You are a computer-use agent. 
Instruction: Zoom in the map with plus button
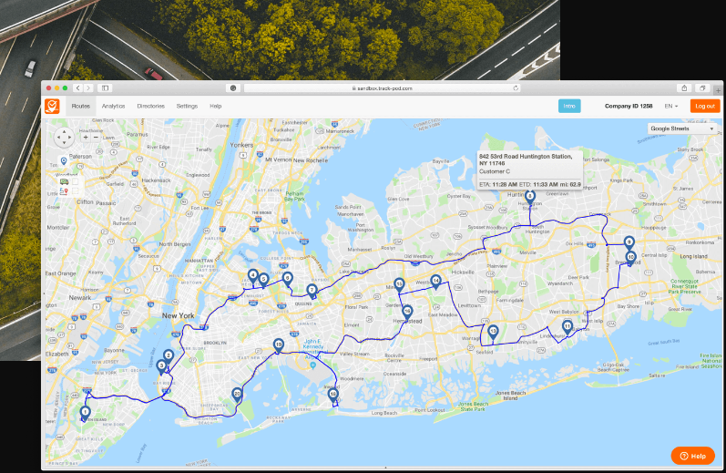tap(86, 137)
